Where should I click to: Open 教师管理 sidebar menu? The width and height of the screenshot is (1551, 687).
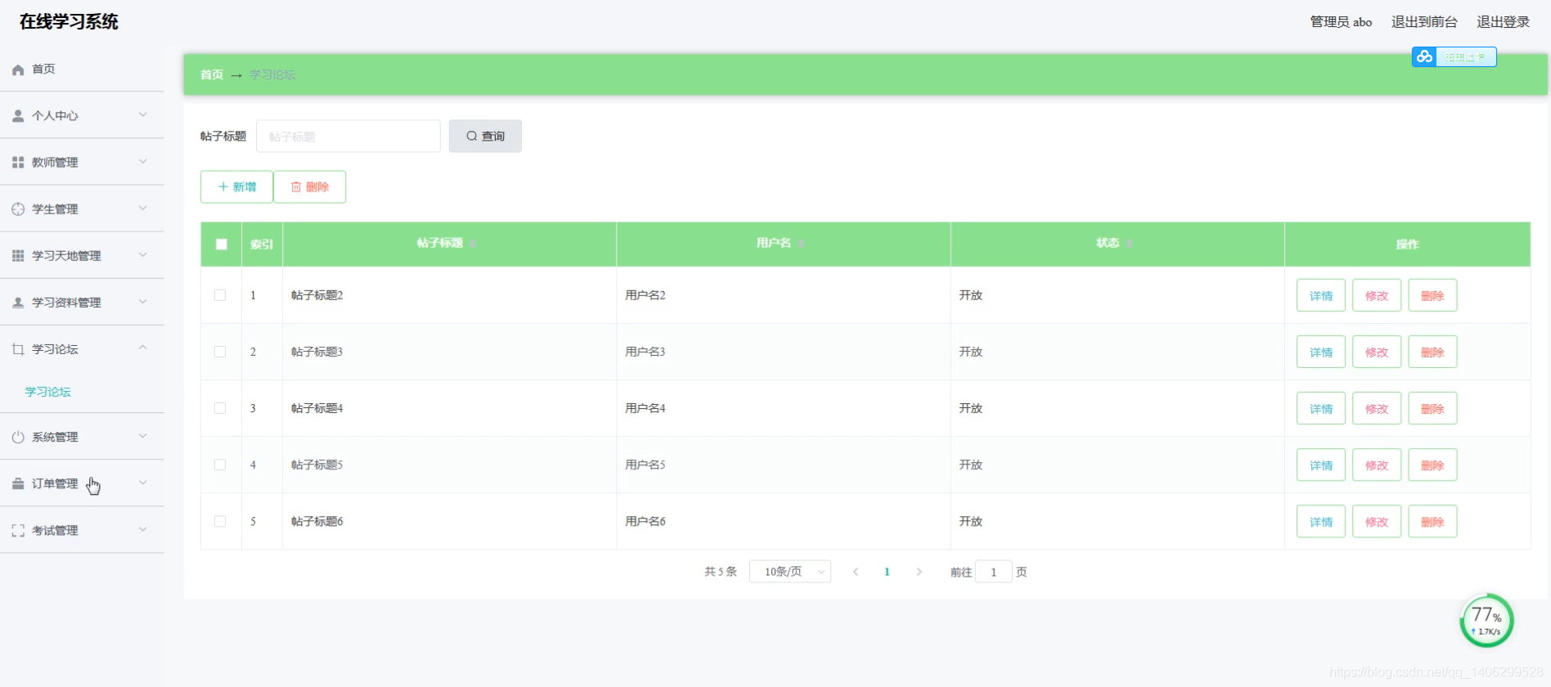tap(82, 163)
